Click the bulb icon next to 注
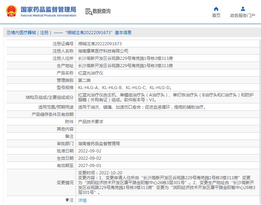 pyautogui.click(x=67, y=200)
